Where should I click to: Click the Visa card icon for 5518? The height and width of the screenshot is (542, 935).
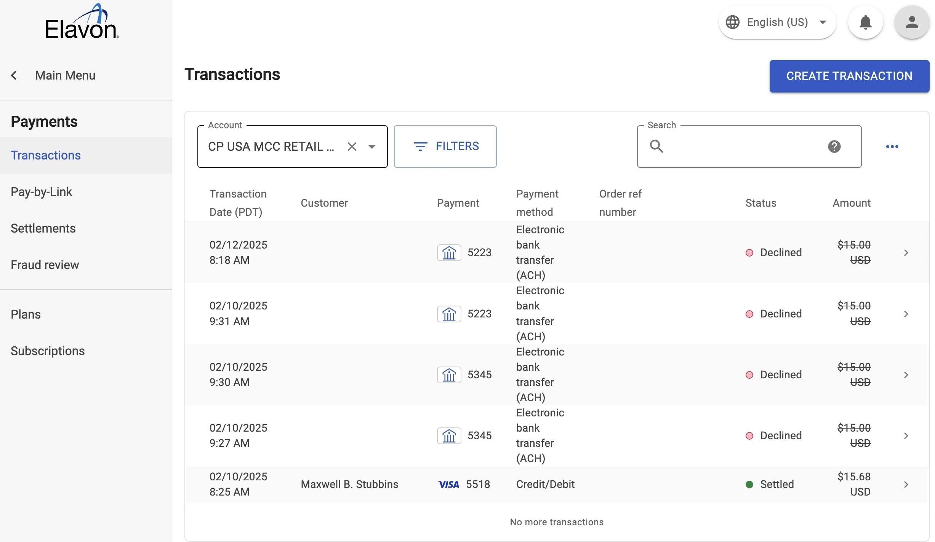448,485
